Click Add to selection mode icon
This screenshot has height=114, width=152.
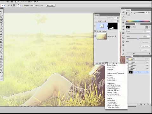tap(11, 5)
